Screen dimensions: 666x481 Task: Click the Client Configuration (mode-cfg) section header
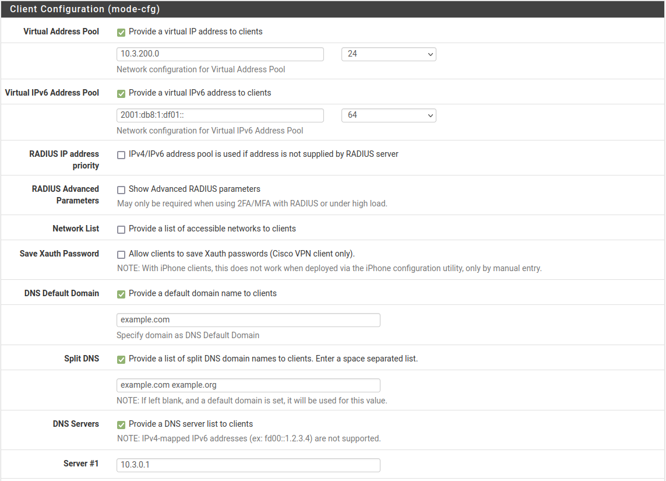coord(85,9)
